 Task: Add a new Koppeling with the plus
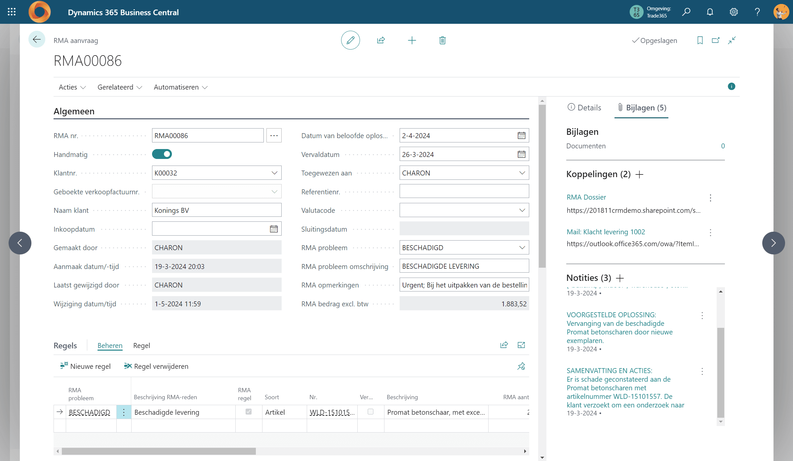pos(640,174)
